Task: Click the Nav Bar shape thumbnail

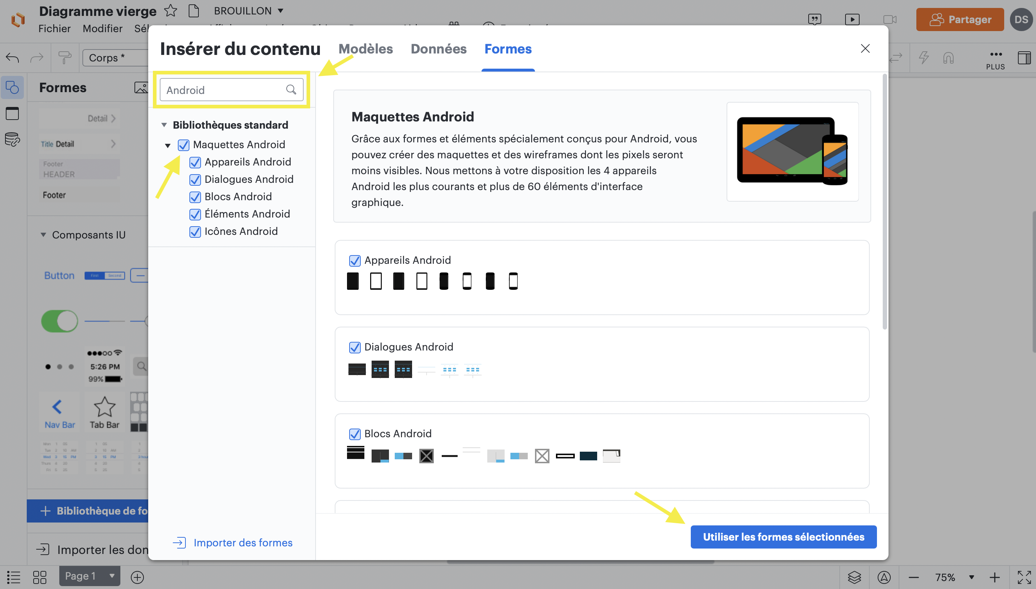Action: (60, 412)
